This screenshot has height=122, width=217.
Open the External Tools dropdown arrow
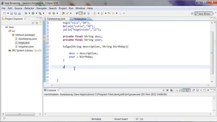tap(44, 13)
